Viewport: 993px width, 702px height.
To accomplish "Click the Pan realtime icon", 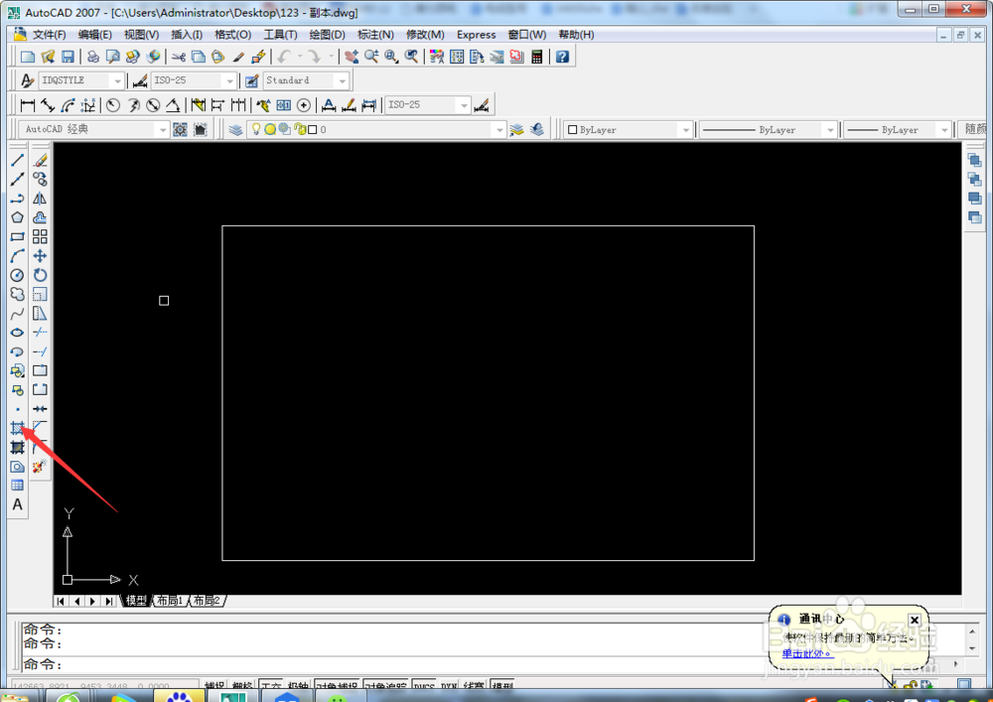I will (x=352, y=57).
